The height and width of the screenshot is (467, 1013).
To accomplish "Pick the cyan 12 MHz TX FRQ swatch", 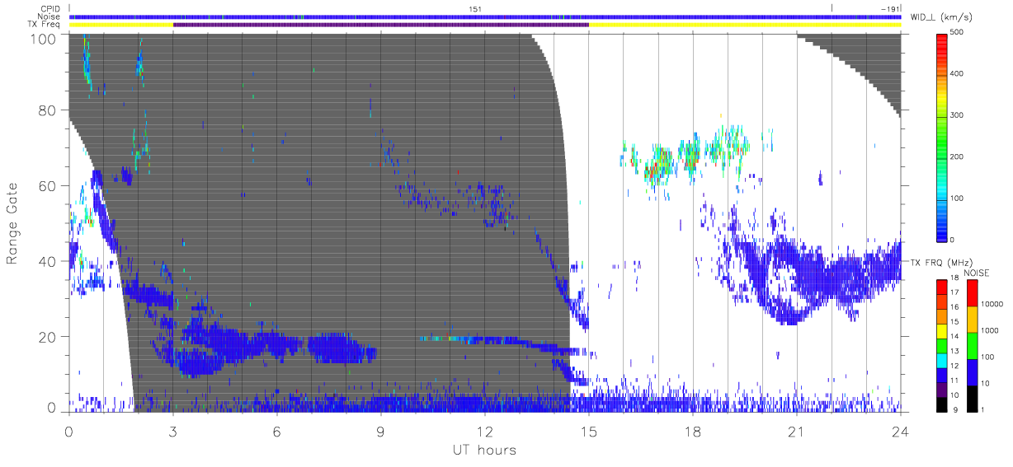I will 941,360.
